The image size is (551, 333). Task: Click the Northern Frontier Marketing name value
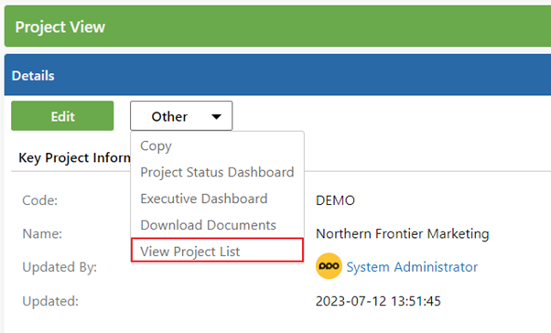[x=403, y=233]
